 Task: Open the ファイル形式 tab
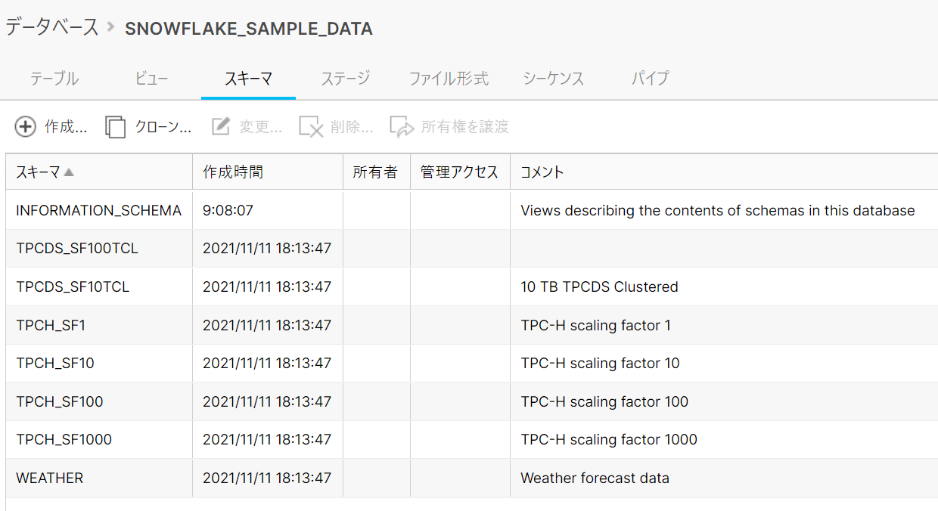(x=449, y=78)
